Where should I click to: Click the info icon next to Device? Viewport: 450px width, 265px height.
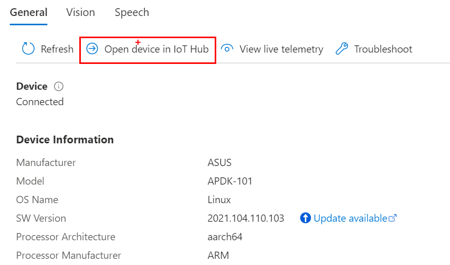tap(59, 86)
